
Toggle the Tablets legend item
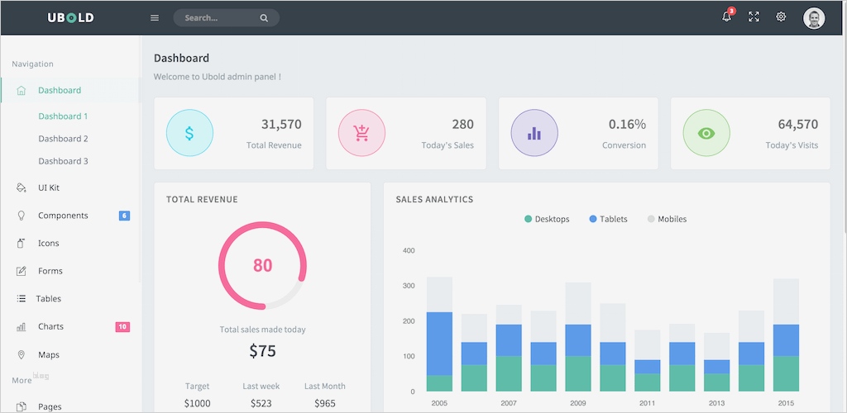coord(608,219)
